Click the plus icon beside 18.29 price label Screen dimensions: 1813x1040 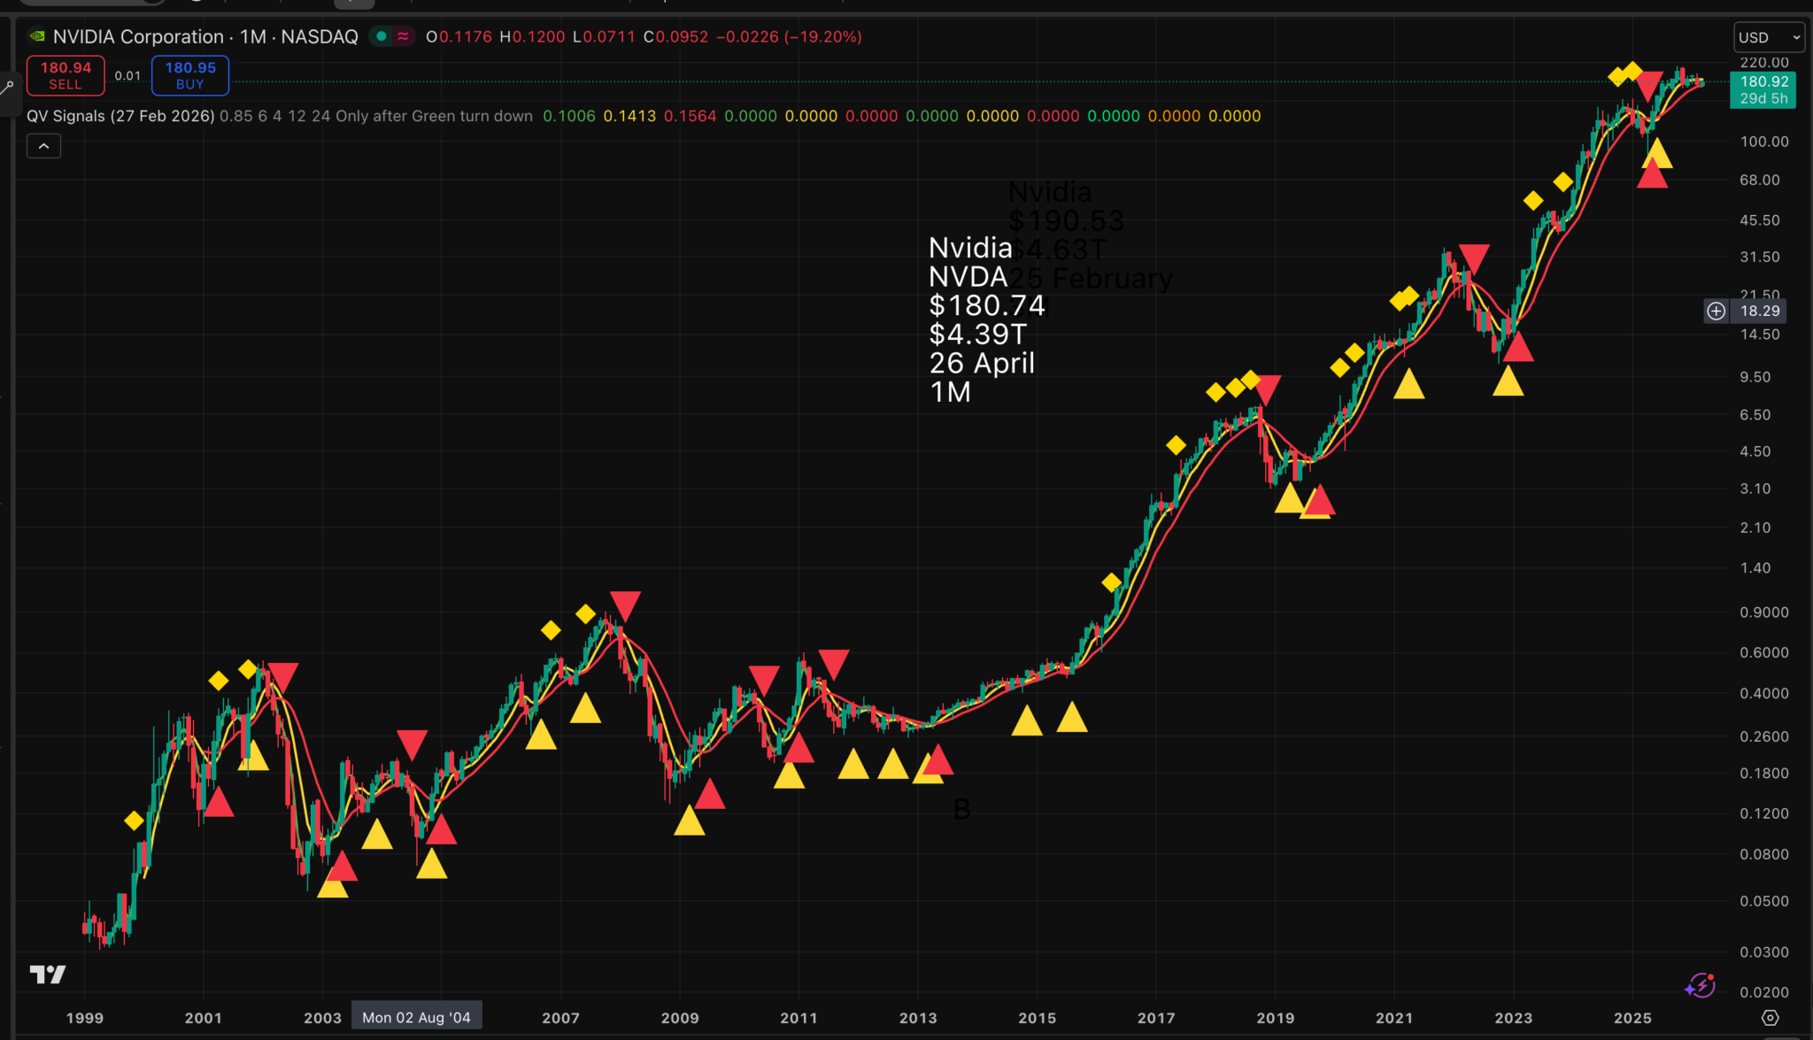click(x=1716, y=311)
